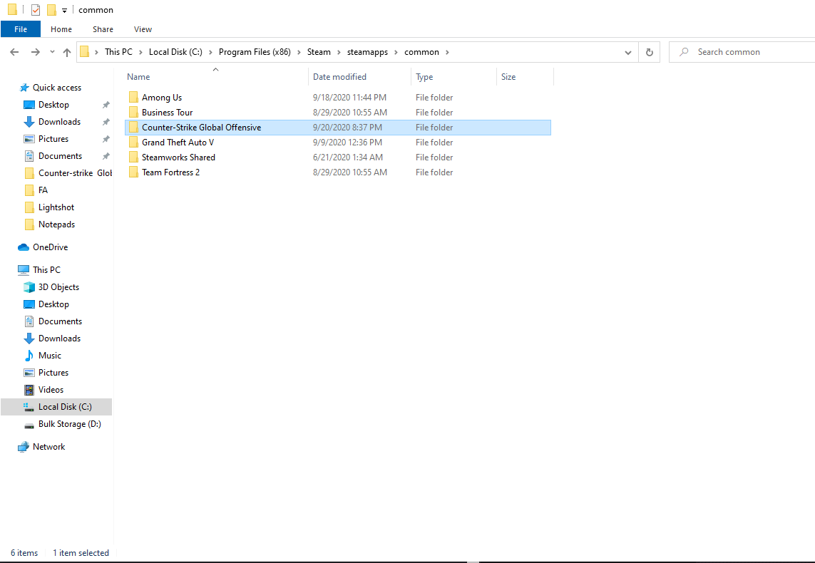This screenshot has width=815, height=563.
Task: Click Steamworks Shared date 6/21/2020 1:34 AM
Action: pyautogui.click(x=348, y=157)
